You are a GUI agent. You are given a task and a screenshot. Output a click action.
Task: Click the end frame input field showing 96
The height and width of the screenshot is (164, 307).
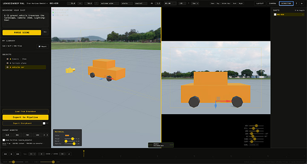click(x=62, y=154)
